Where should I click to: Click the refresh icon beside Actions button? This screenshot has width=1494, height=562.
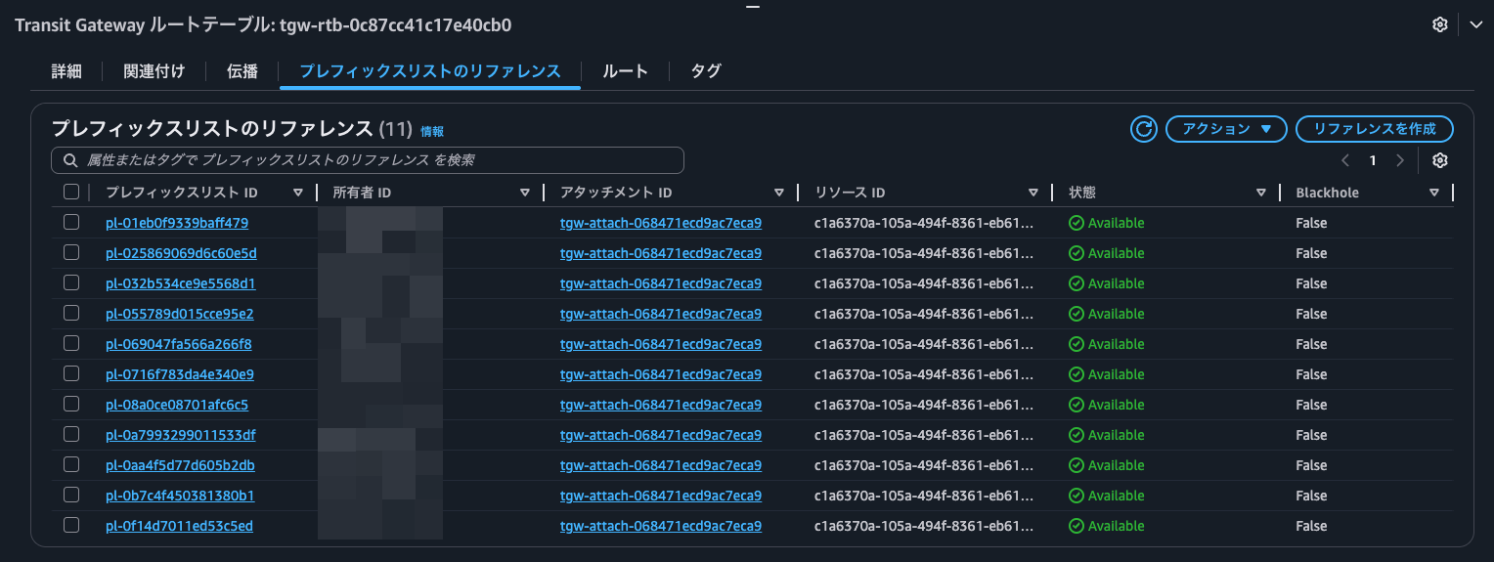point(1143,129)
